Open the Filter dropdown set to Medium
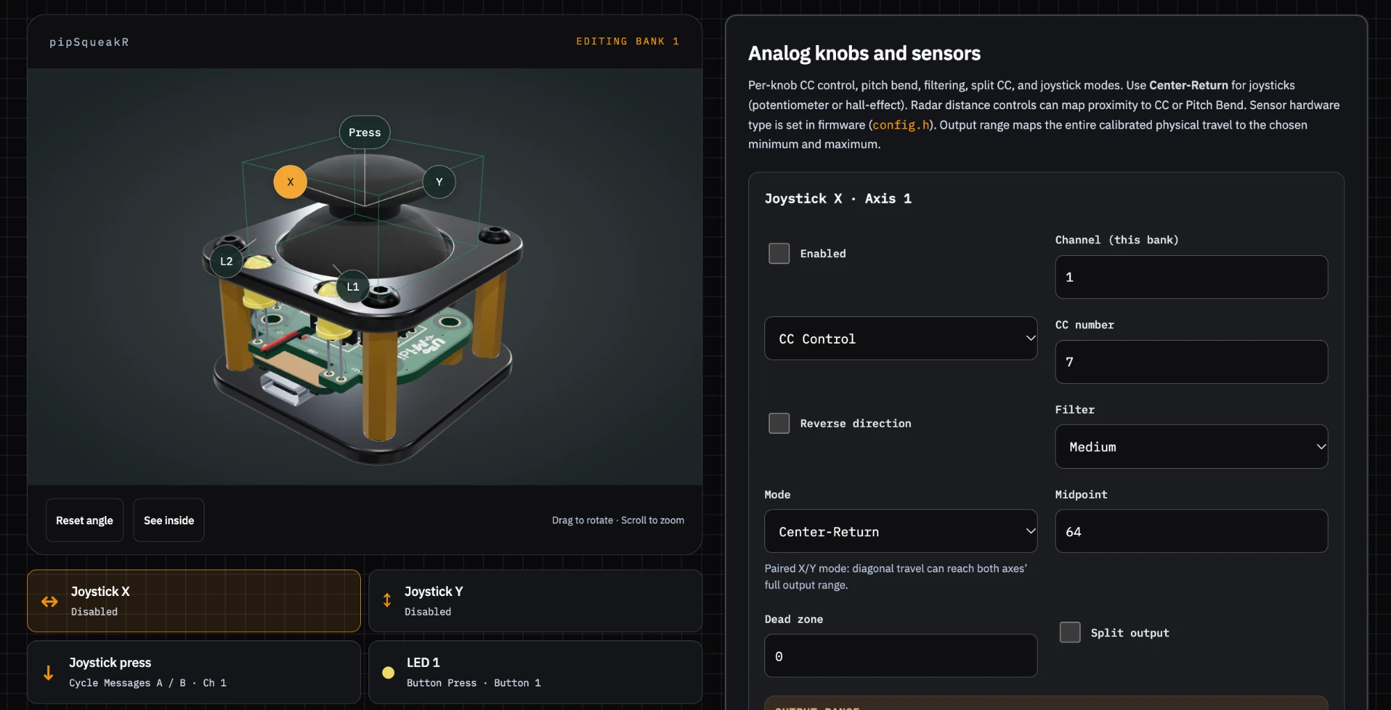1391x710 pixels. click(x=1191, y=446)
